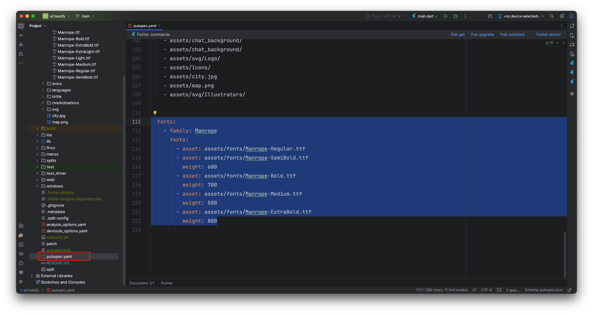Click the run button in toolbar
This screenshot has height=315, width=593.
tap(446, 16)
